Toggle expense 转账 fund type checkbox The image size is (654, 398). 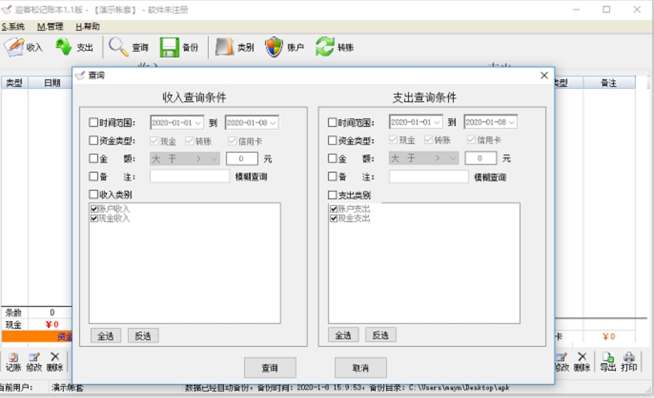point(428,140)
